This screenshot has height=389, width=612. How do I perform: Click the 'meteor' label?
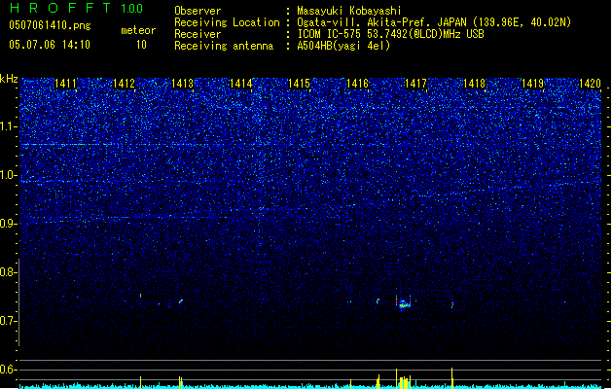click(x=138, y=30)
